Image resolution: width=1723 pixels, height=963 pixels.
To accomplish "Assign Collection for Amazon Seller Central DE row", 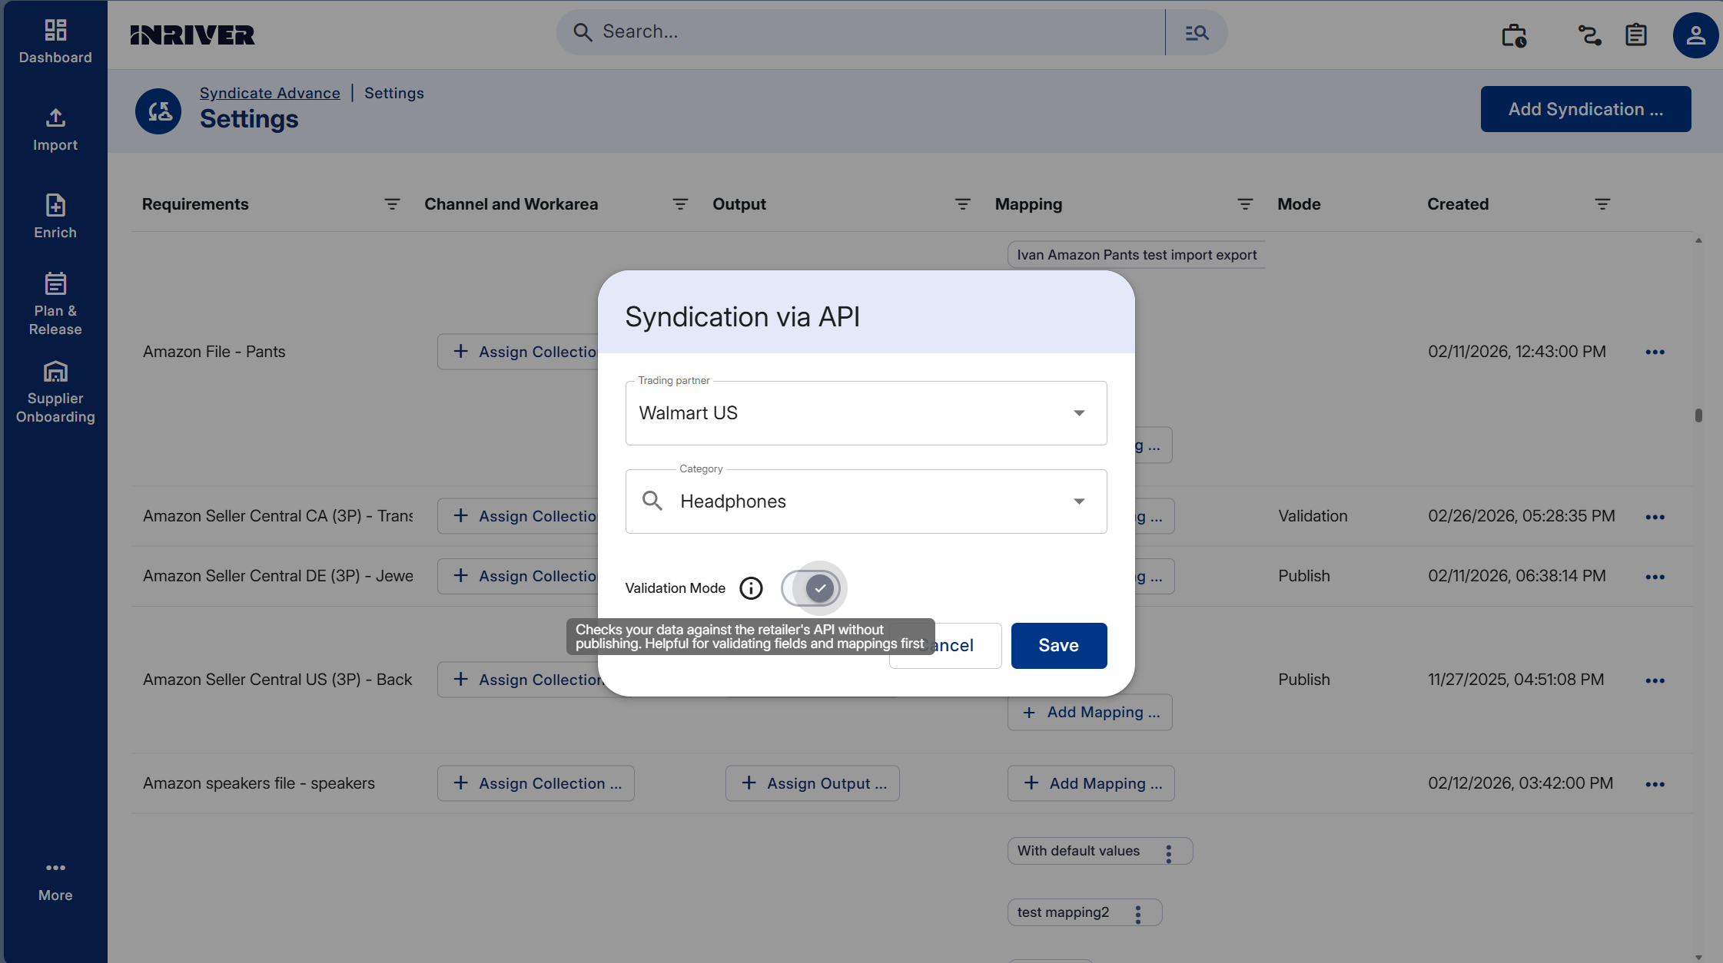I will click(518, 576).
